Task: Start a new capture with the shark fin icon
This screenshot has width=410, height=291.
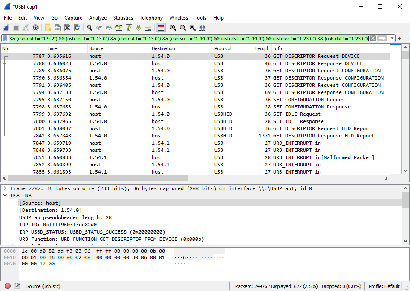Action: (6, 28)
